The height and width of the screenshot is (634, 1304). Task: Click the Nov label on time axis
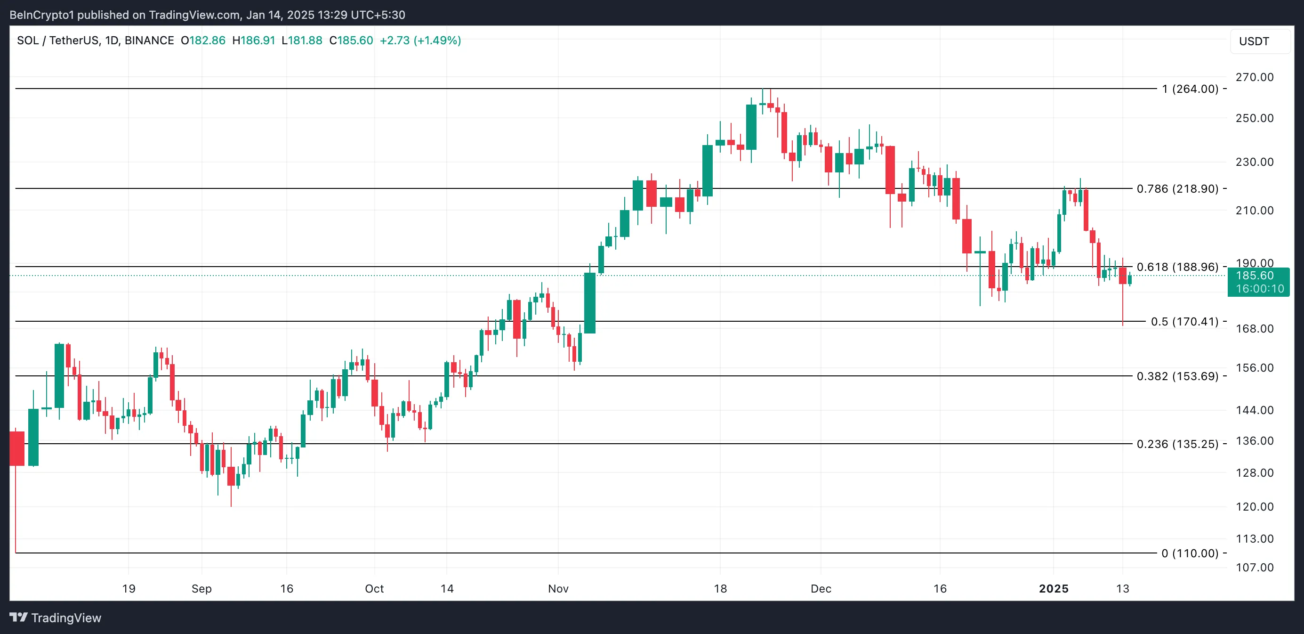558,588
